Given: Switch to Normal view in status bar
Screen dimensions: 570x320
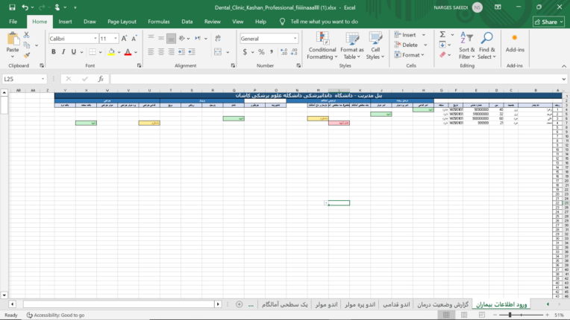Looking at the screenshot, I should tap(446, 315).
